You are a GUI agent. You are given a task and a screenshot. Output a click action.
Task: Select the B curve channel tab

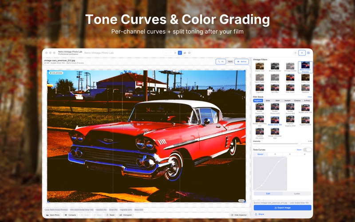[304, 154]
